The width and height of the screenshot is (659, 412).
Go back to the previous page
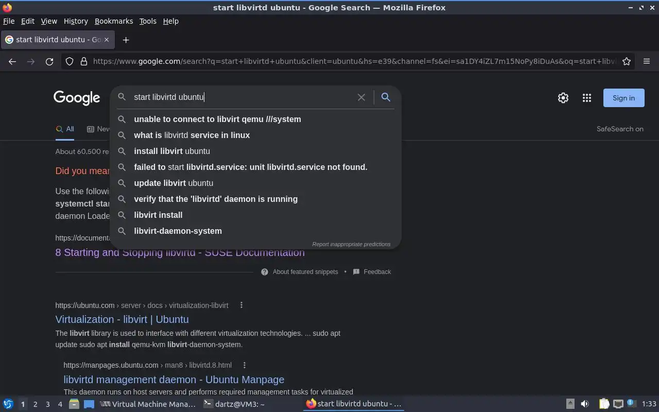pos(12,61)
